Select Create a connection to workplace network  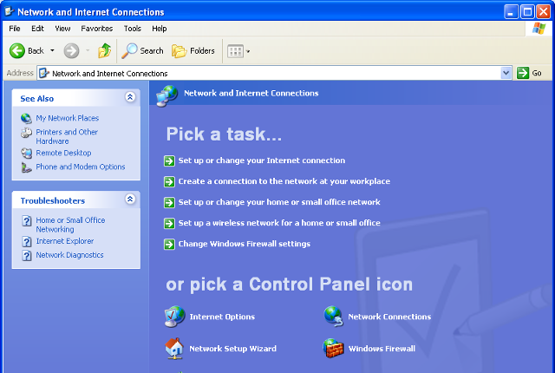(x=284, y=181)
